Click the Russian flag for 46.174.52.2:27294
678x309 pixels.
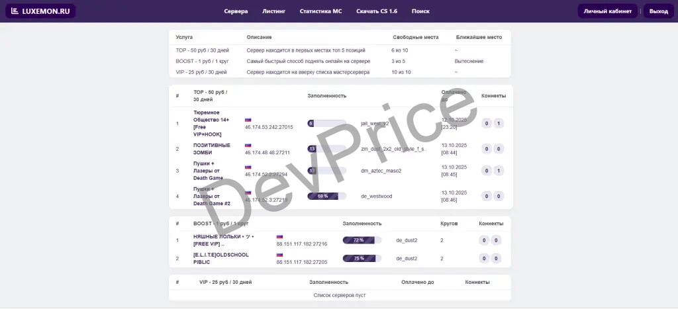coord(248,167)
